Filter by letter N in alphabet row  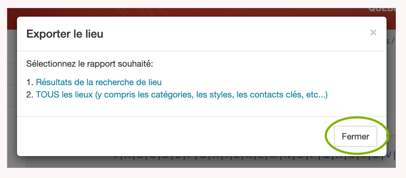[287, 155]
